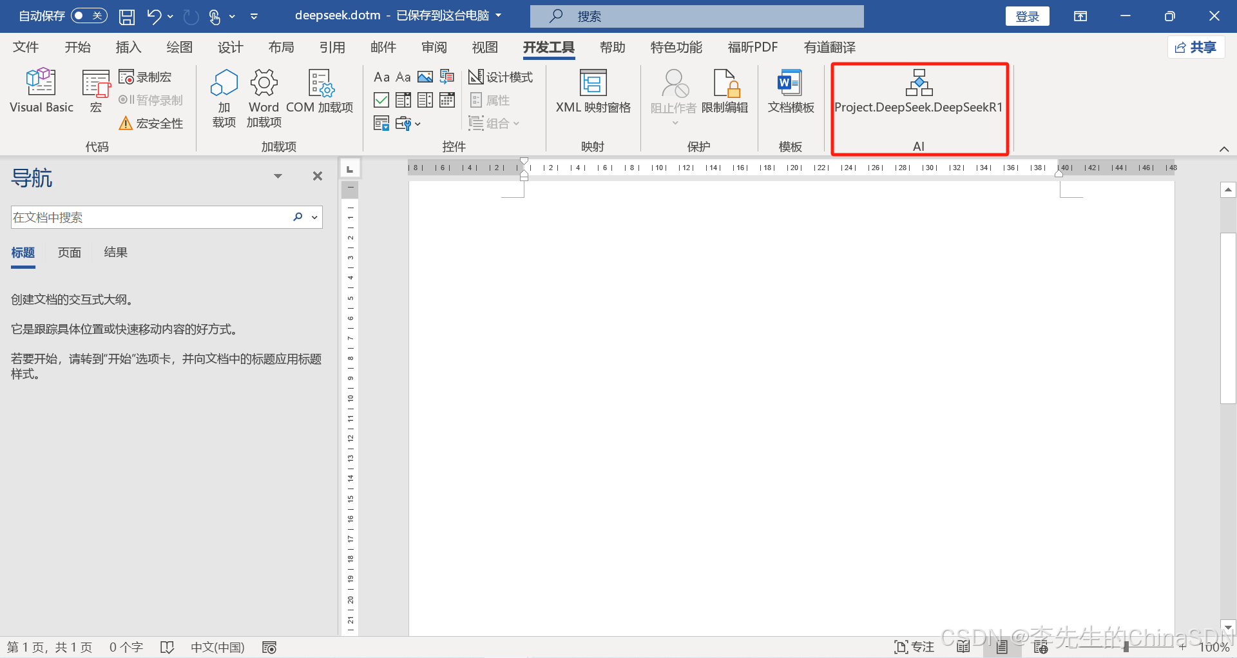Switch to read mode view

tap(963, 647)
